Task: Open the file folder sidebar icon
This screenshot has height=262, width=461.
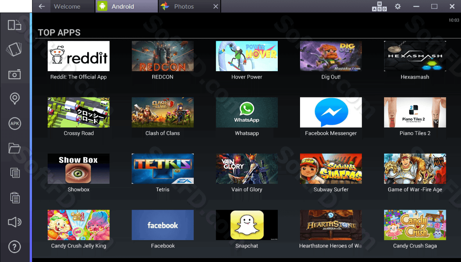Action: pos(14,148)
